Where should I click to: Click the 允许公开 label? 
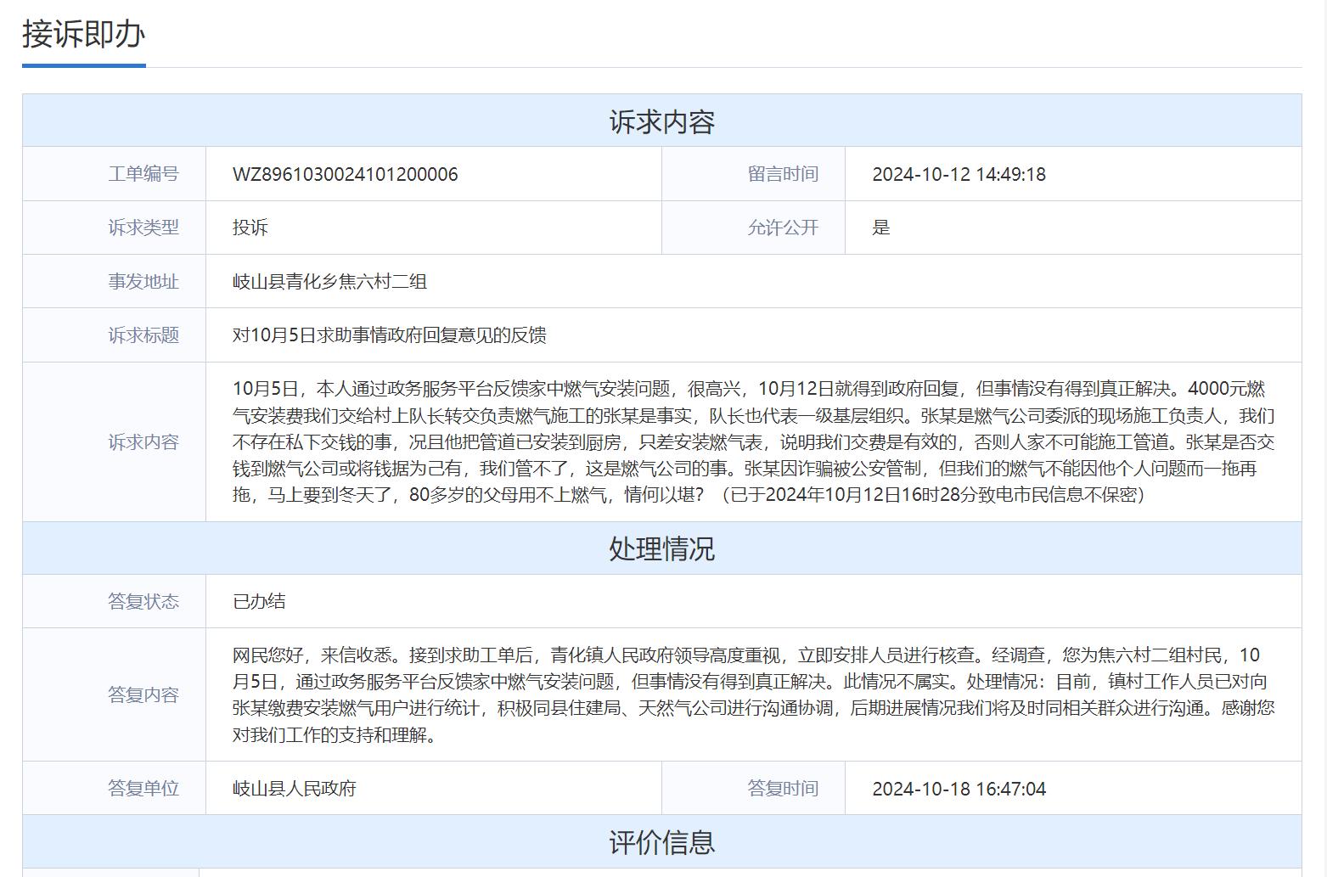[x=783, y=228]
